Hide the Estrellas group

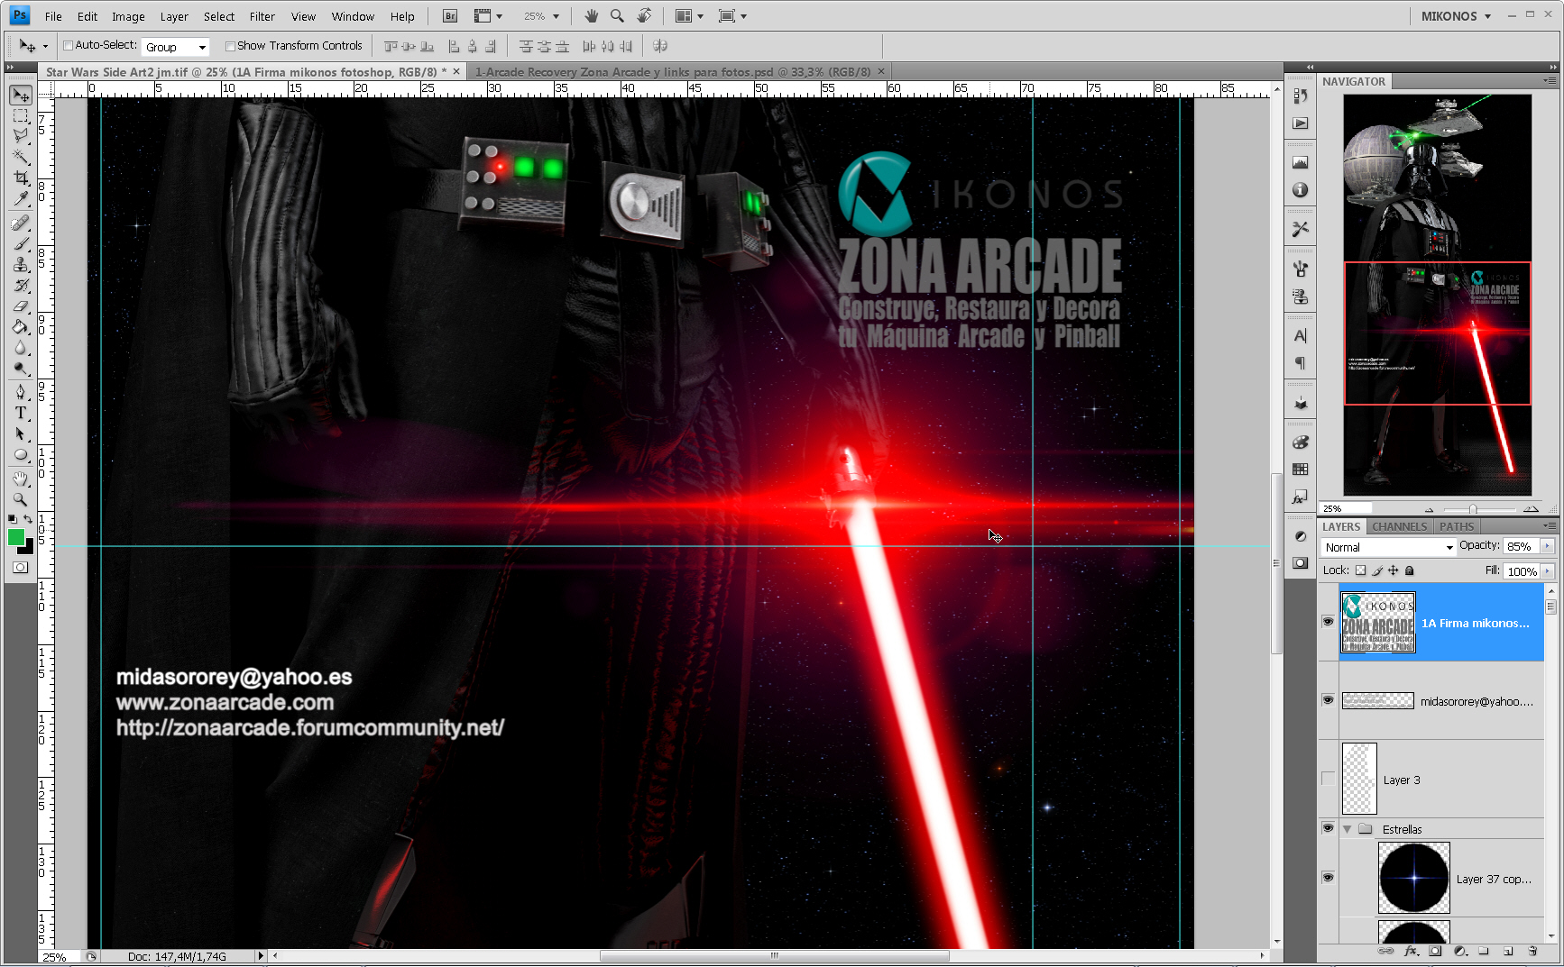pos(1328,828)
